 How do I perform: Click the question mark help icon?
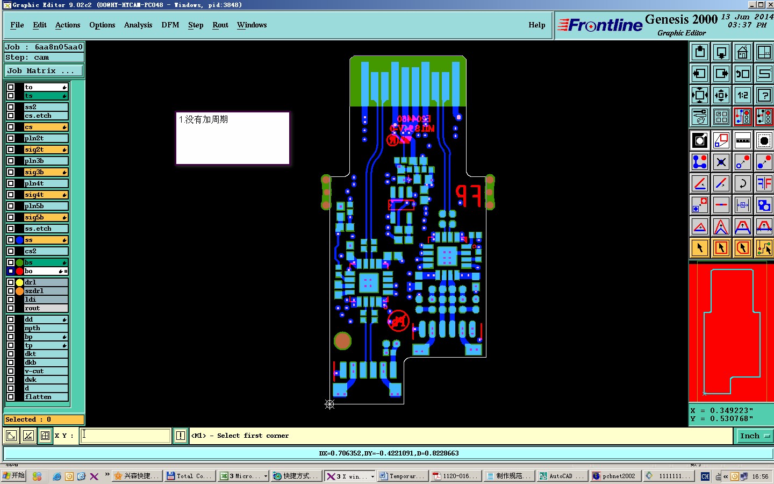[x=764, y=95]
